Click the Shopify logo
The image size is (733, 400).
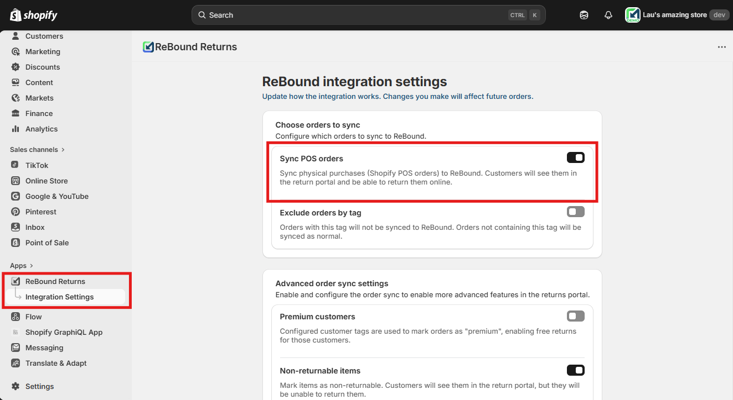(x=34, y=15)
